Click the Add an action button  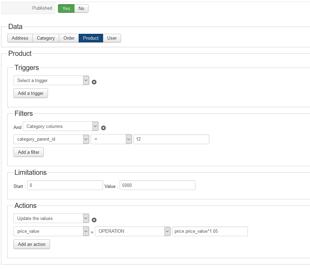[32, 244]
